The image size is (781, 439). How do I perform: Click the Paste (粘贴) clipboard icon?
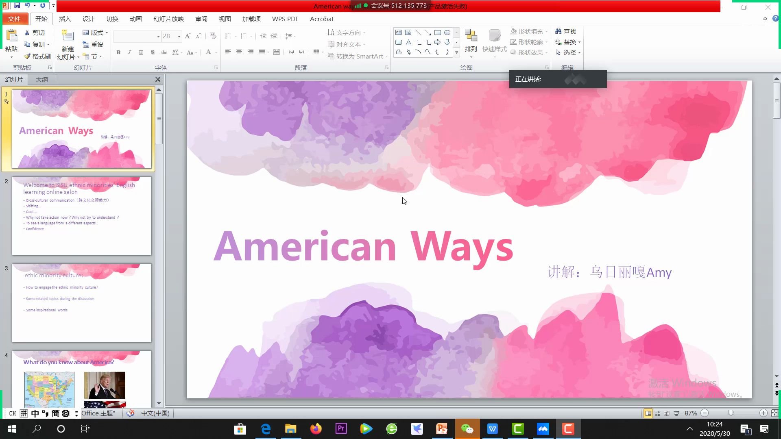(12, 36)
